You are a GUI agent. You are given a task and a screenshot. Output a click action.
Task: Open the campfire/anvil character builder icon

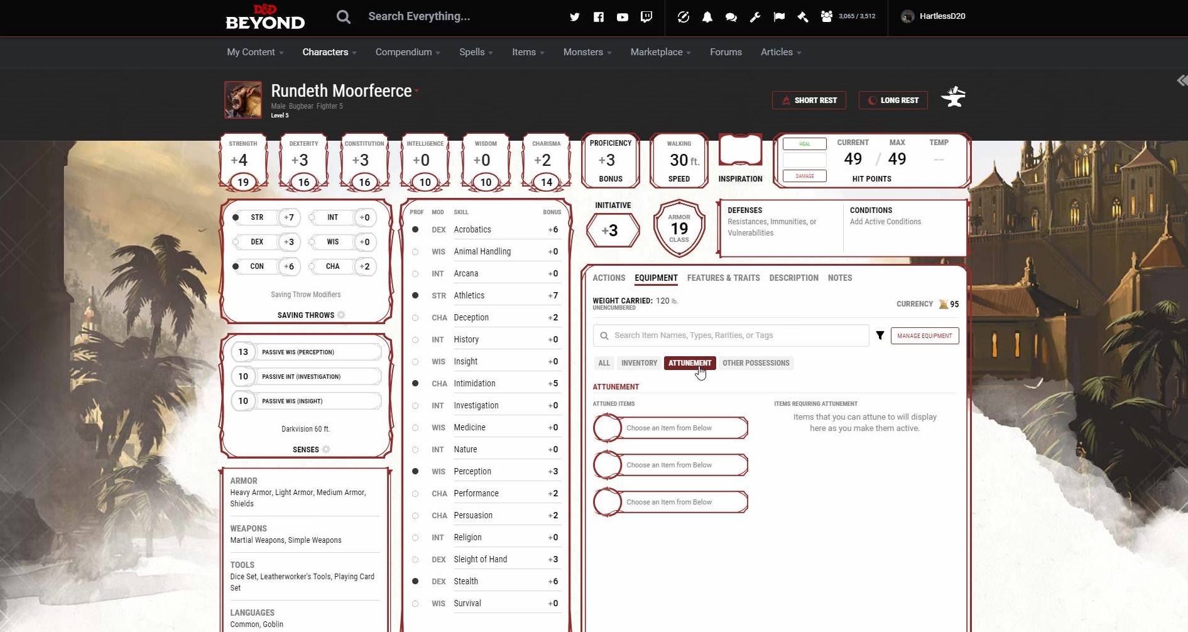point(953,97)
